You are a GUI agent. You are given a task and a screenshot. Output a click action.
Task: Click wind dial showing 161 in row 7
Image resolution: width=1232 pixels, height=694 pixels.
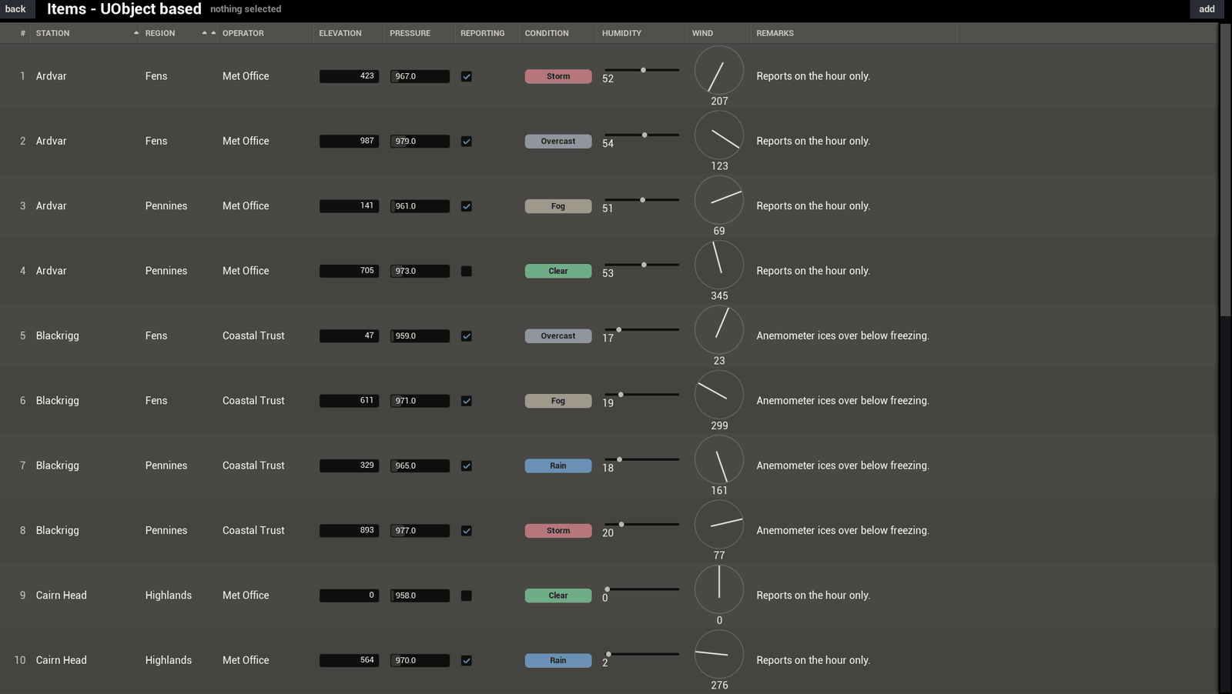(719, 460)
